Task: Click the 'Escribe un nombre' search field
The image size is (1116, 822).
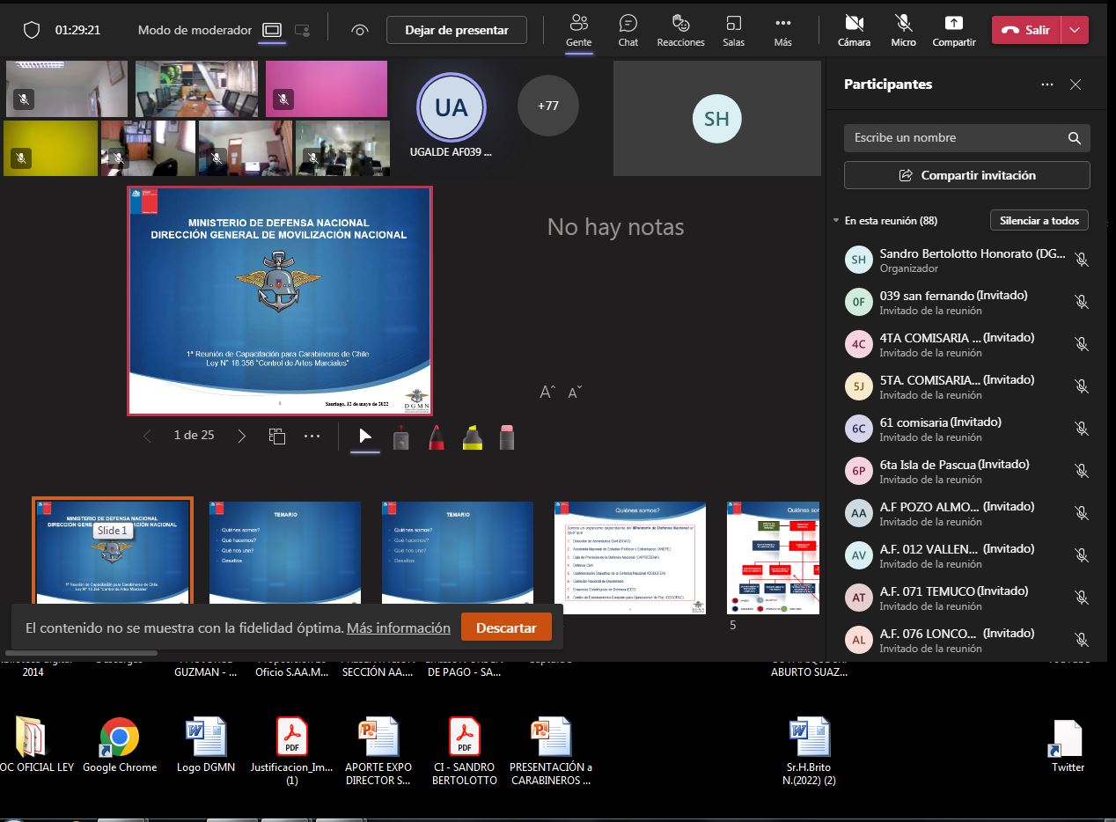Action: pos(954,138)
